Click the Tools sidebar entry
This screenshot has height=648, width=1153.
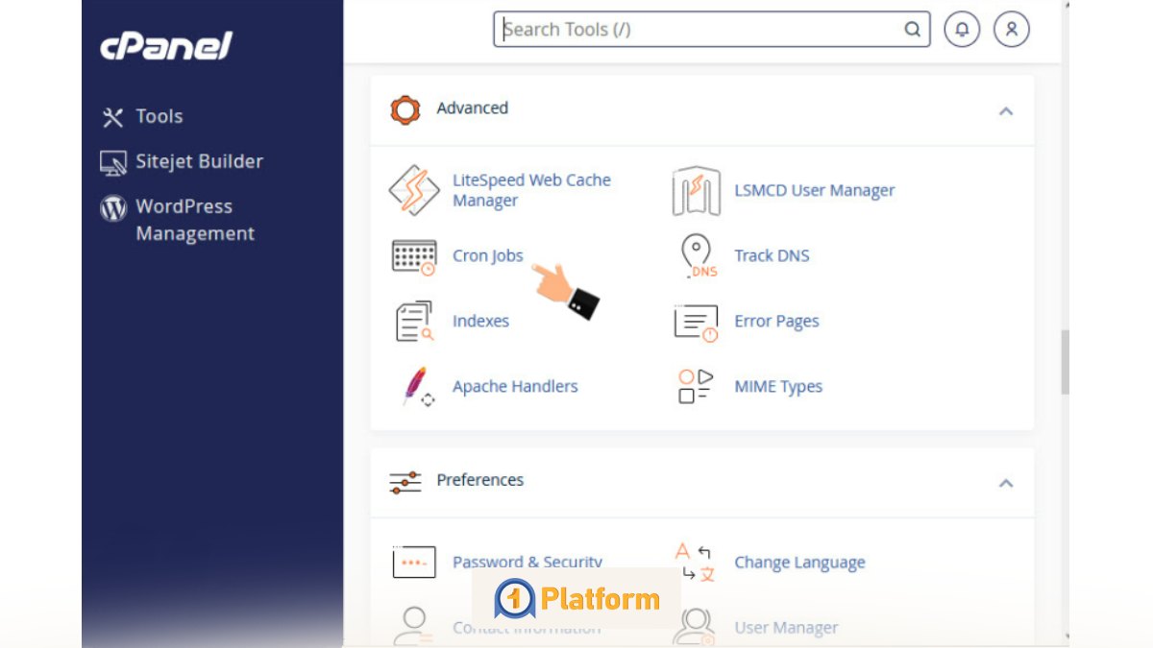point(159,116)
